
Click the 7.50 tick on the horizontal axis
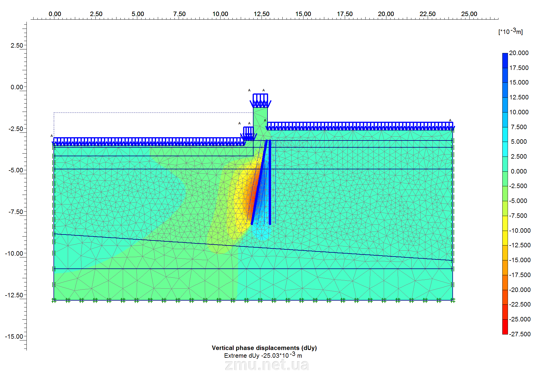click(x=179, y=14)
